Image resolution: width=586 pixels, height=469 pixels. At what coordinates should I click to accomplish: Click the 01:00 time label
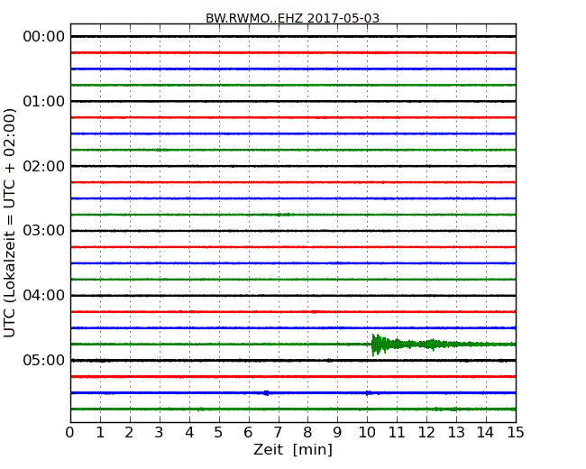click(x=44, y=101)
